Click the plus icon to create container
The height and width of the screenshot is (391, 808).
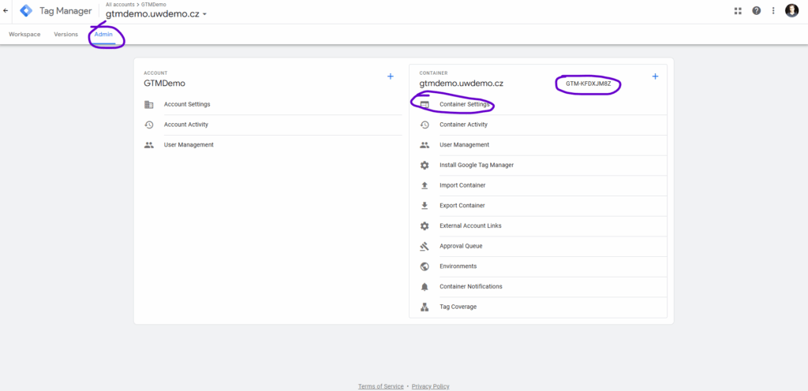click(x=655, y=76)
